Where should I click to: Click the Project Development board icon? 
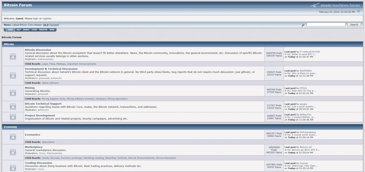13,117
